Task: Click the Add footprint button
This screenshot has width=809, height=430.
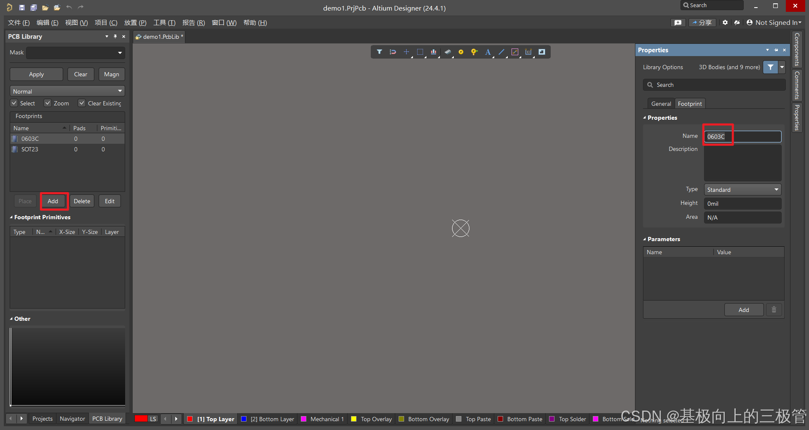Action: coord(53,201)
